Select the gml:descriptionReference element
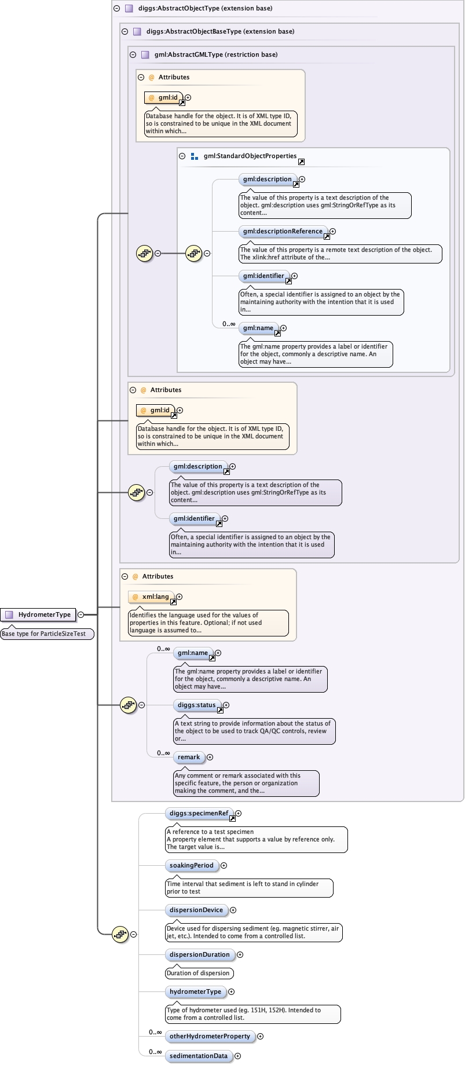 point(282,232)
